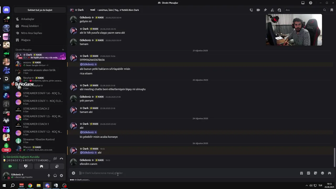Image resolution: width=336 pixels, height=189 pixels.
Task: Open the attachment plus menu in the message bar
Action: [73, 173]
